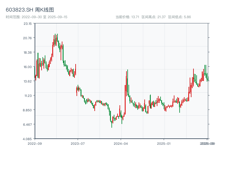Click y-axis label 16.00
The width and height of the screenshot is (231, 173).
[x=28, y=67]
